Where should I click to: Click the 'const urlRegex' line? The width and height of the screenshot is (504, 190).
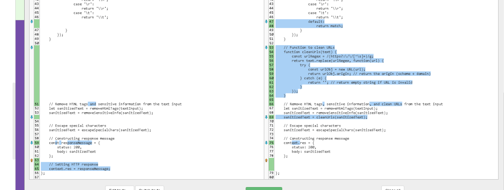332,56
